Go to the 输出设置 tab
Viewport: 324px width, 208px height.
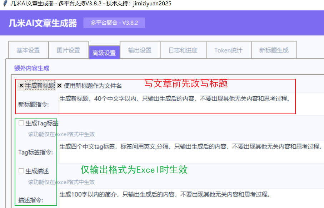point(140,50)
